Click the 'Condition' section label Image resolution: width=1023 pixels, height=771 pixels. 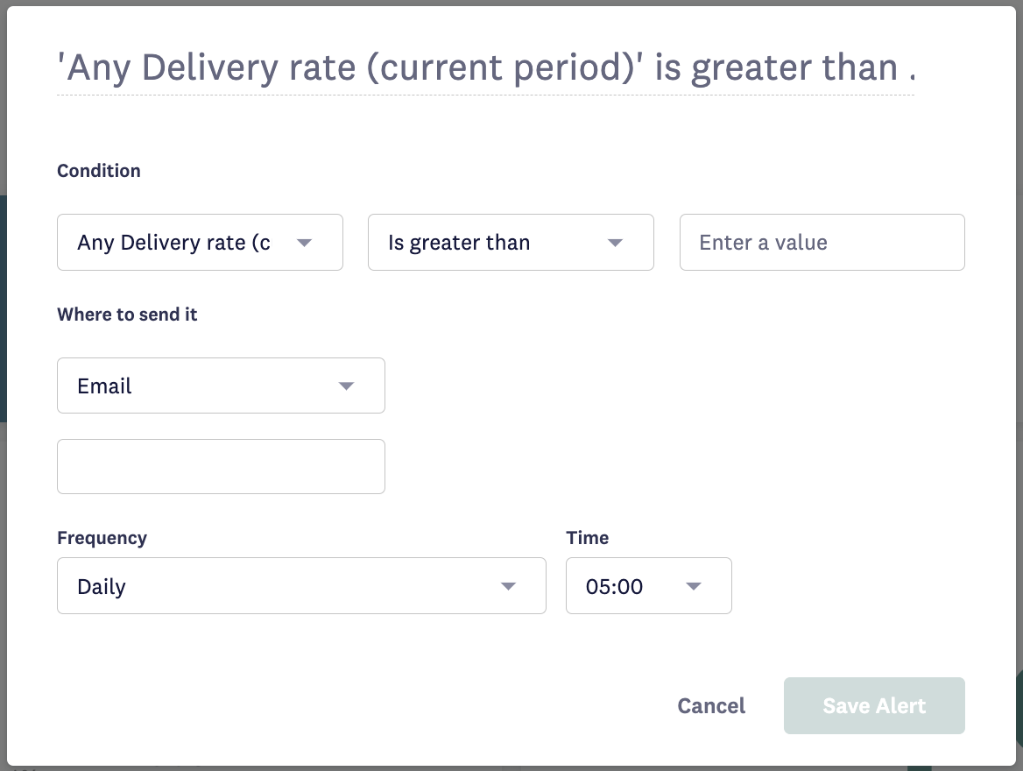[x=99, y=171]
